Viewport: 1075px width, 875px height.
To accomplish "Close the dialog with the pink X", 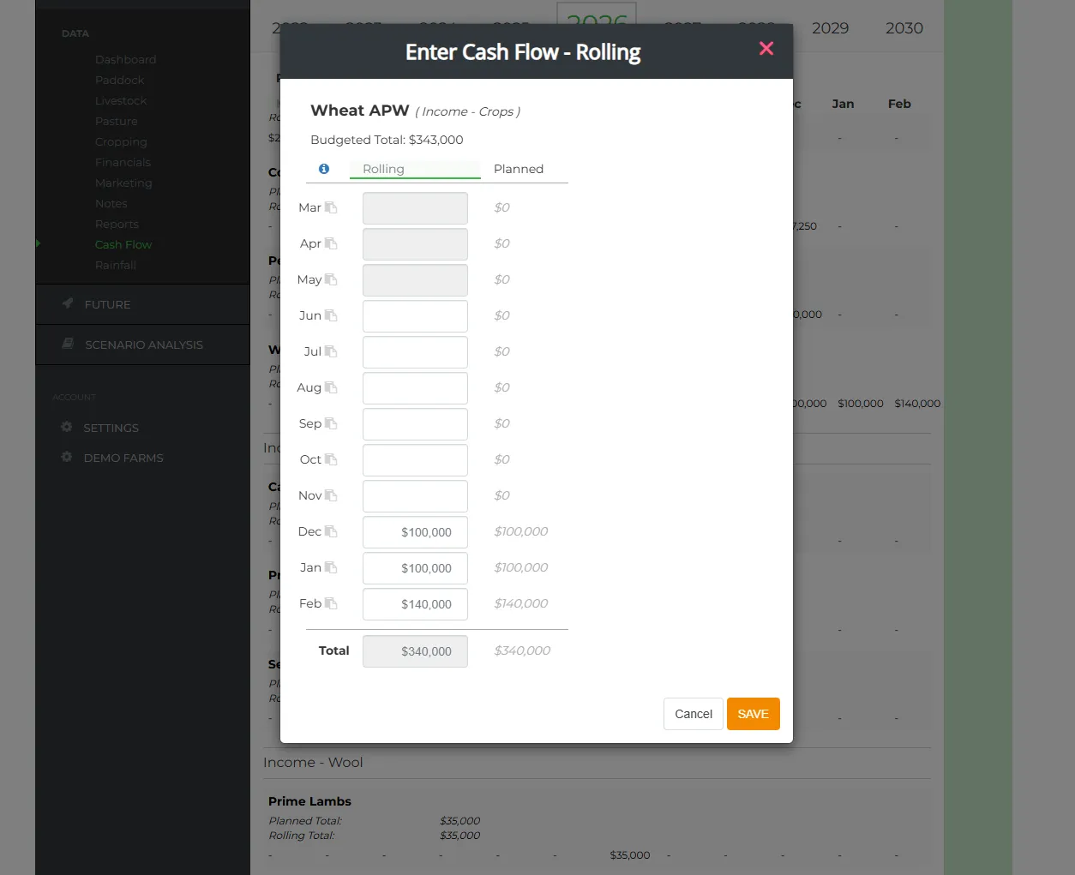I will pyautogui.click(x=766, y=48).
